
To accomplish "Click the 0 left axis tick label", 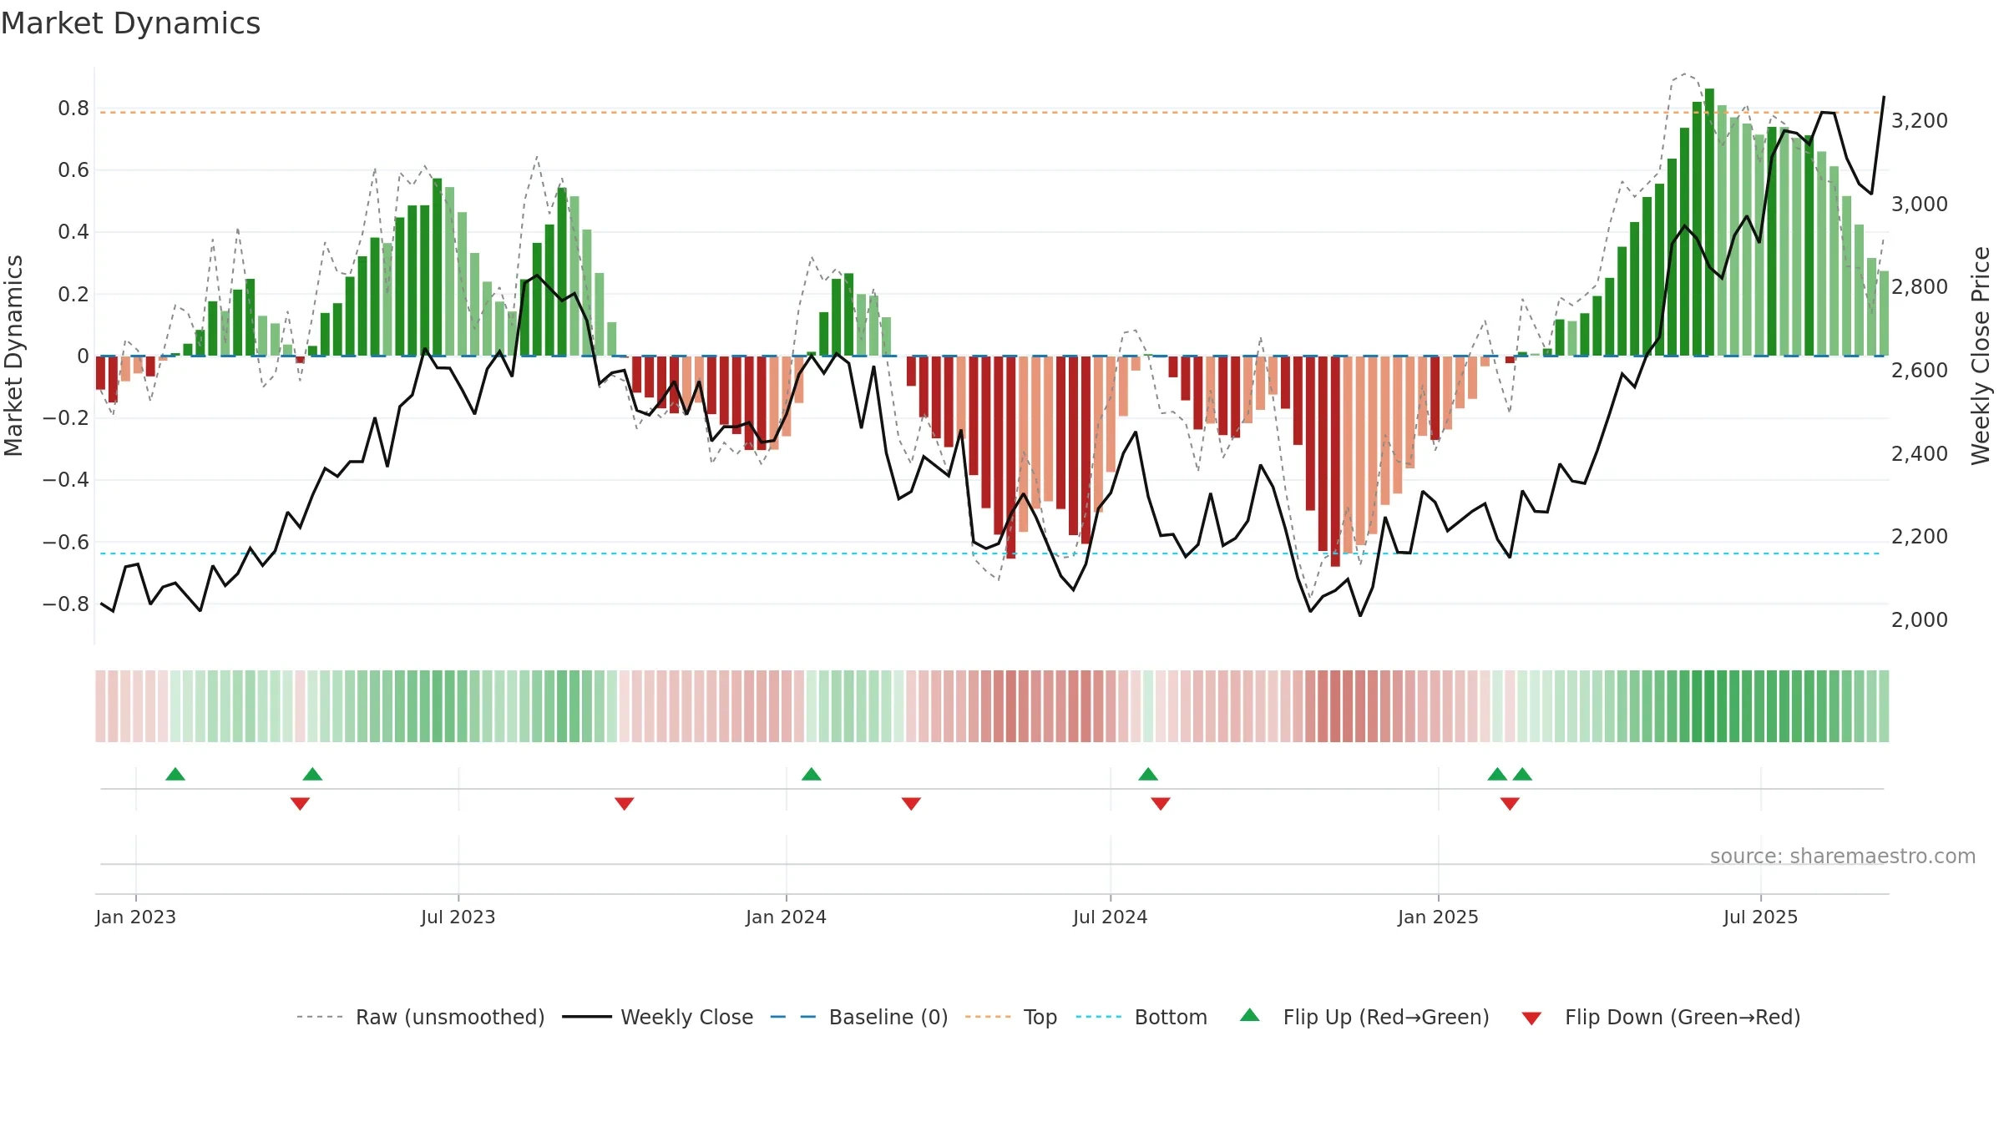I will coord(83,356).
